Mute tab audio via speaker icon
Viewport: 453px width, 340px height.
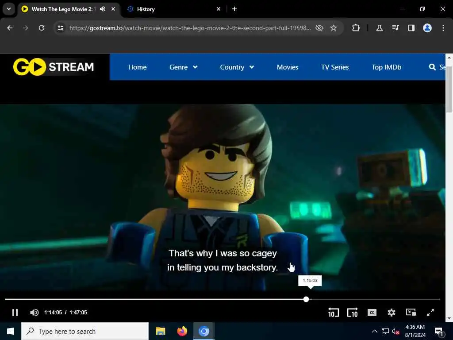click(x=103, y=9)
